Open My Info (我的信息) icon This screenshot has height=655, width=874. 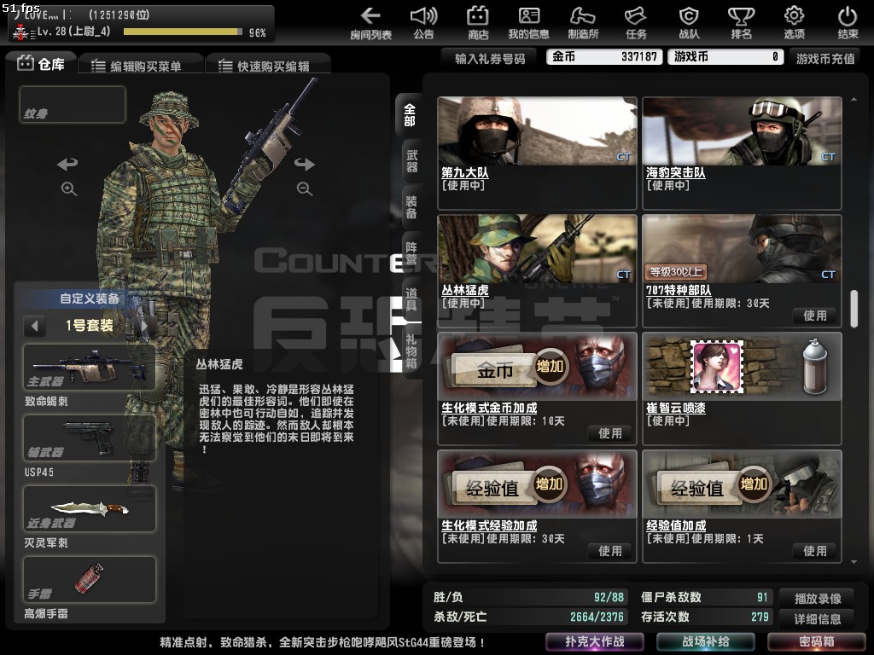click(528, 23)
